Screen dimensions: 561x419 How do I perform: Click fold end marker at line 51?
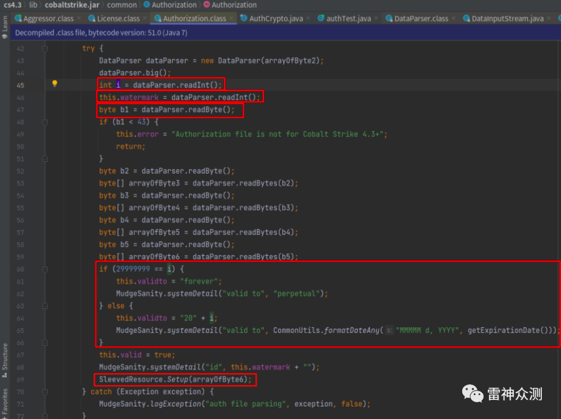pyautogui.click(x=45, y=159)
